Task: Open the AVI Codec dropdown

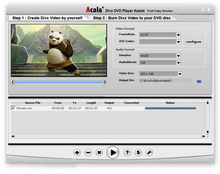Action: (x=179, y=42)
